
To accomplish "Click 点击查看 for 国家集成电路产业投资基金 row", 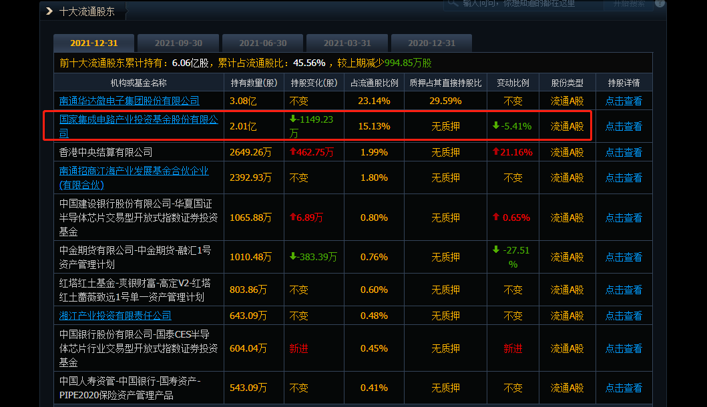I will (x=624, y=127).
